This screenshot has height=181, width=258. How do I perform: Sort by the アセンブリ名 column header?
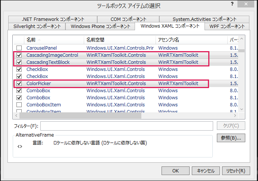coord(191,40)
